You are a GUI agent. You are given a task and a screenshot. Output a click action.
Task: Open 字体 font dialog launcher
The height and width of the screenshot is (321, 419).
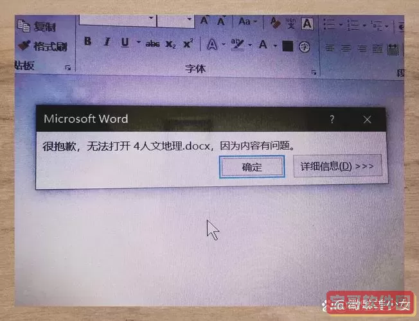[x=314, y=73]
